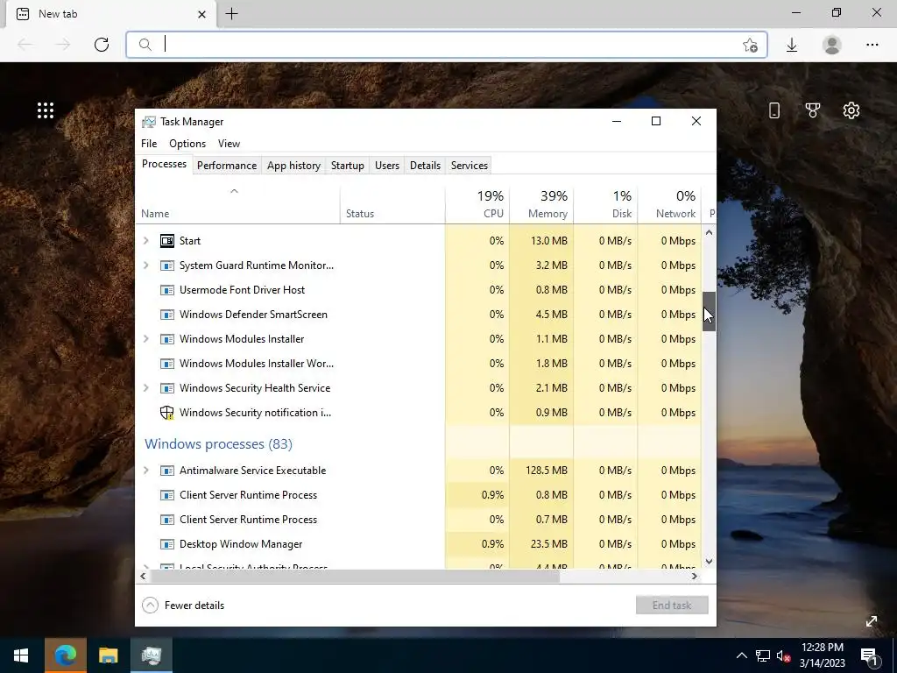
Task: Expand Antimalware Service Executable row
Action: pyautogui.click(x=146, y=471)
